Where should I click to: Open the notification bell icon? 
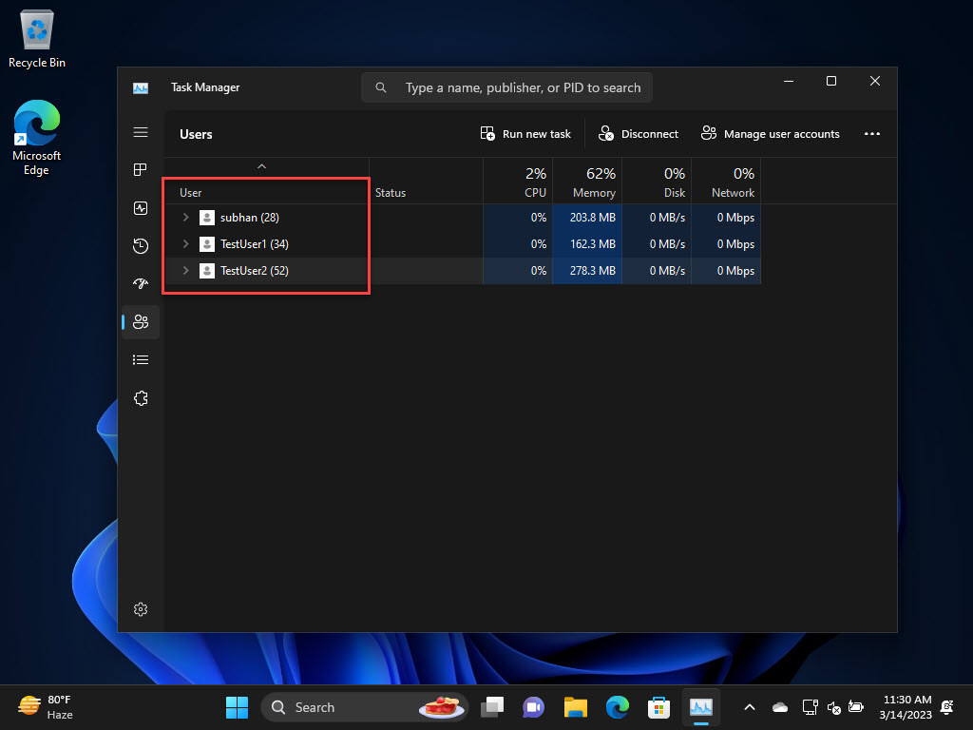coord(947,707)
